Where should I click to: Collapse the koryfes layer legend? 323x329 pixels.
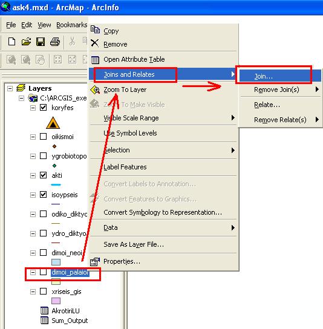[33, 108]
